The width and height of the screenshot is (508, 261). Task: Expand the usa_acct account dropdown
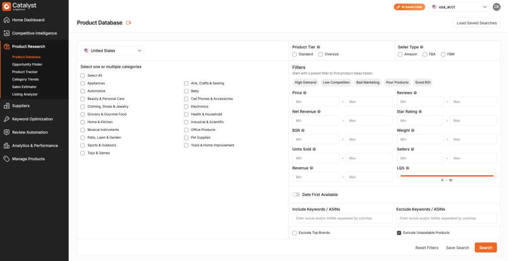coord(459,7)
